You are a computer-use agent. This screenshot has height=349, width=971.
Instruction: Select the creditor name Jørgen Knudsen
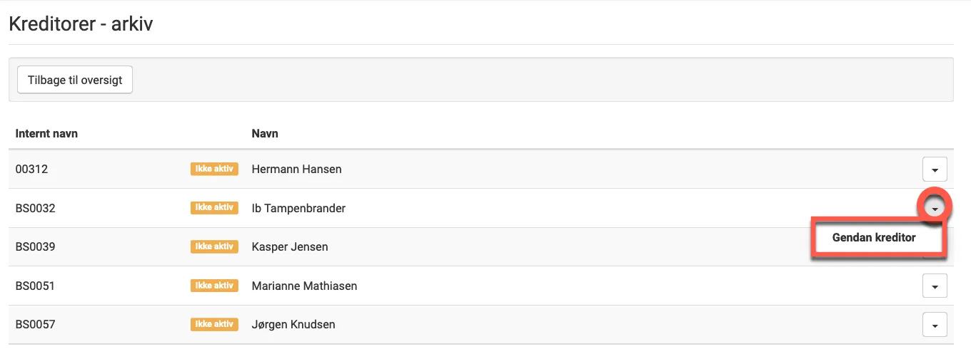[x=293, y=325]
